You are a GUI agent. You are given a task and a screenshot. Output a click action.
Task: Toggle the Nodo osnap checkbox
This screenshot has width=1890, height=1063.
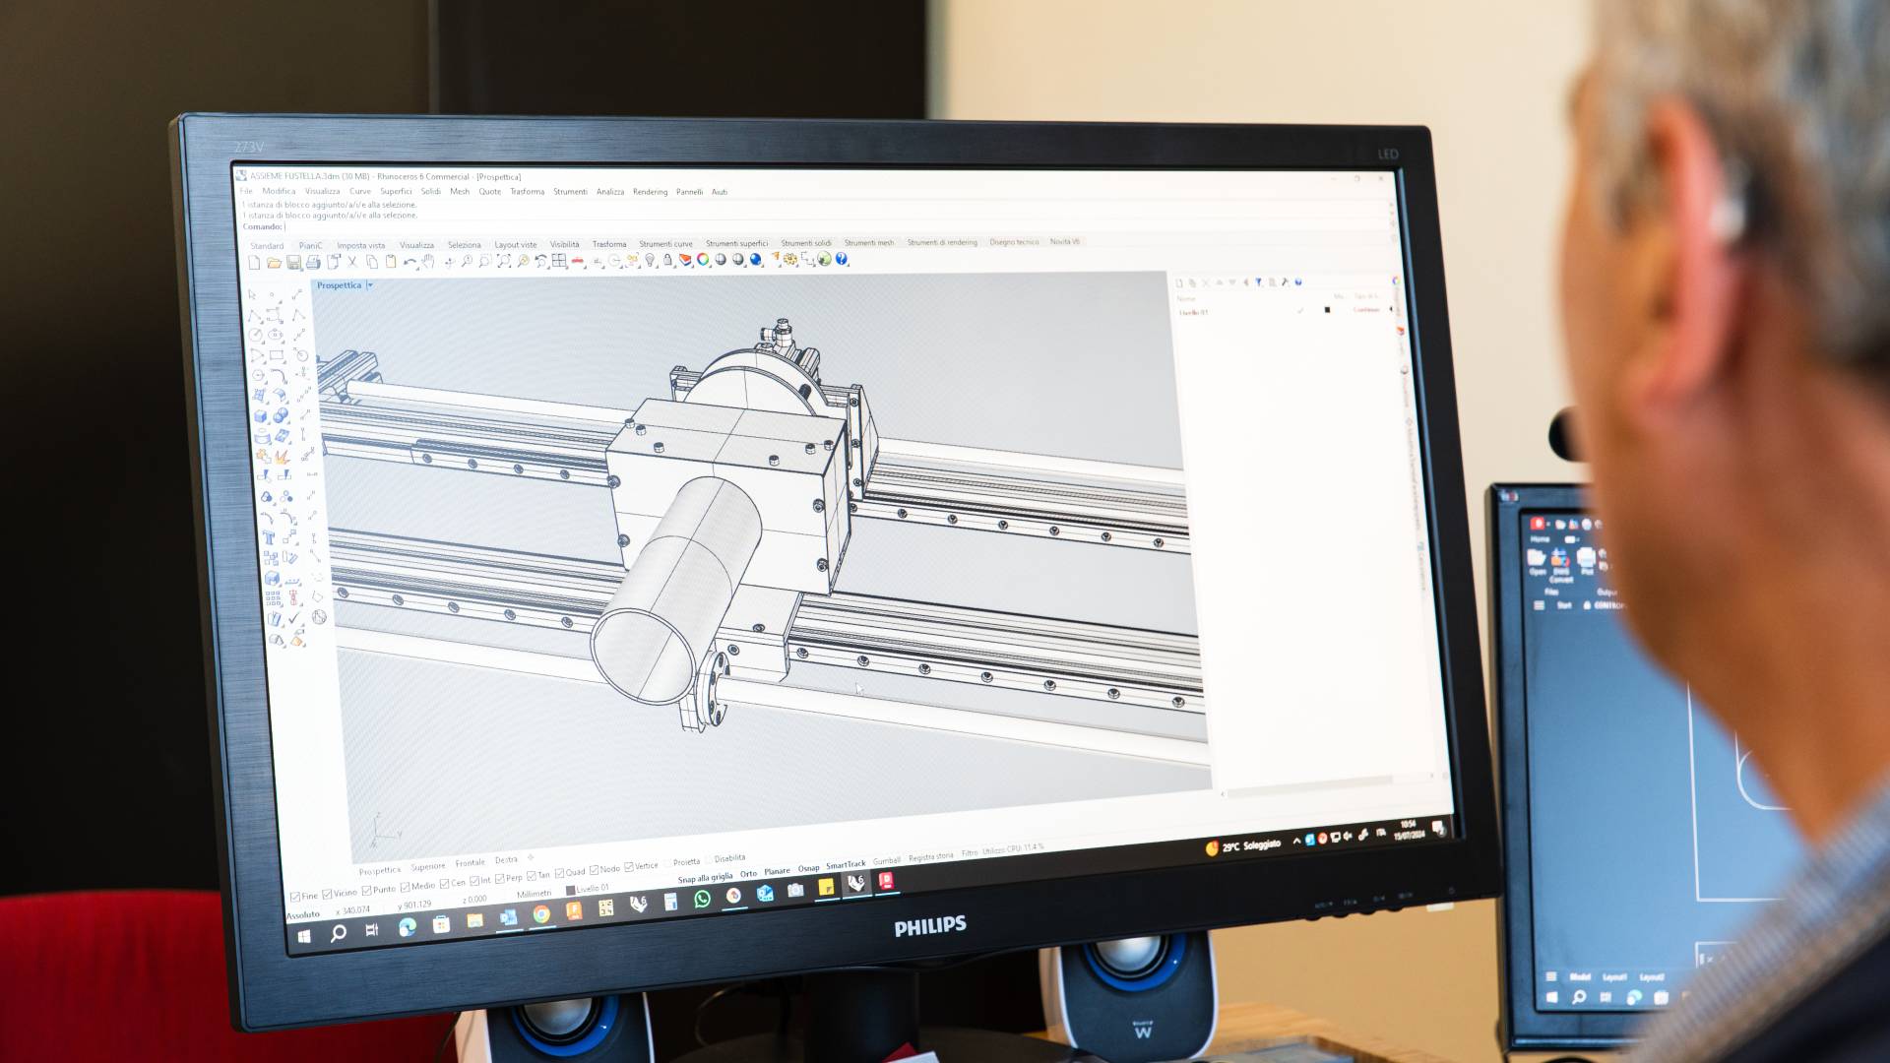(594, 869)
